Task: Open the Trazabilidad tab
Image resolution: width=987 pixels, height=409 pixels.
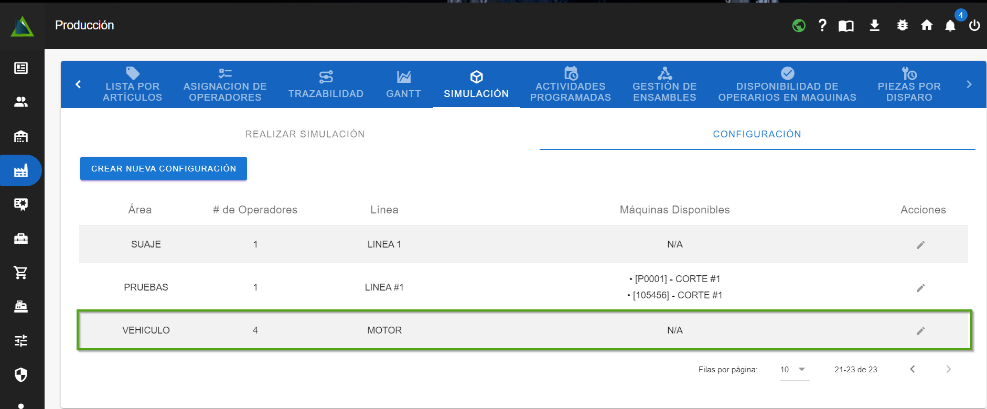Action: click(x=326, y=85)
